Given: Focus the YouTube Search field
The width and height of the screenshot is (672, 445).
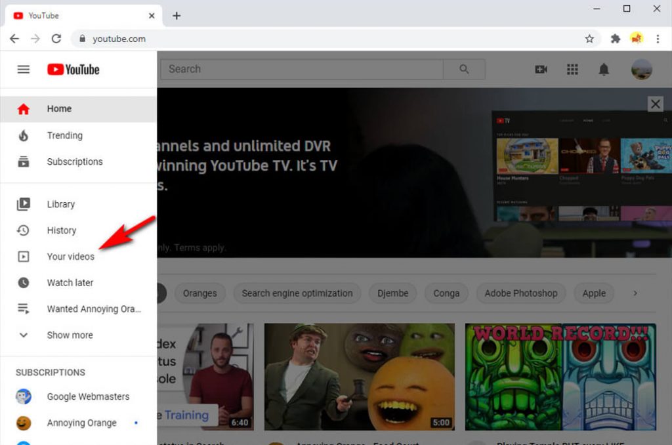Looking at the screenshot, I should pyautogui.click(x=302, y=69).
